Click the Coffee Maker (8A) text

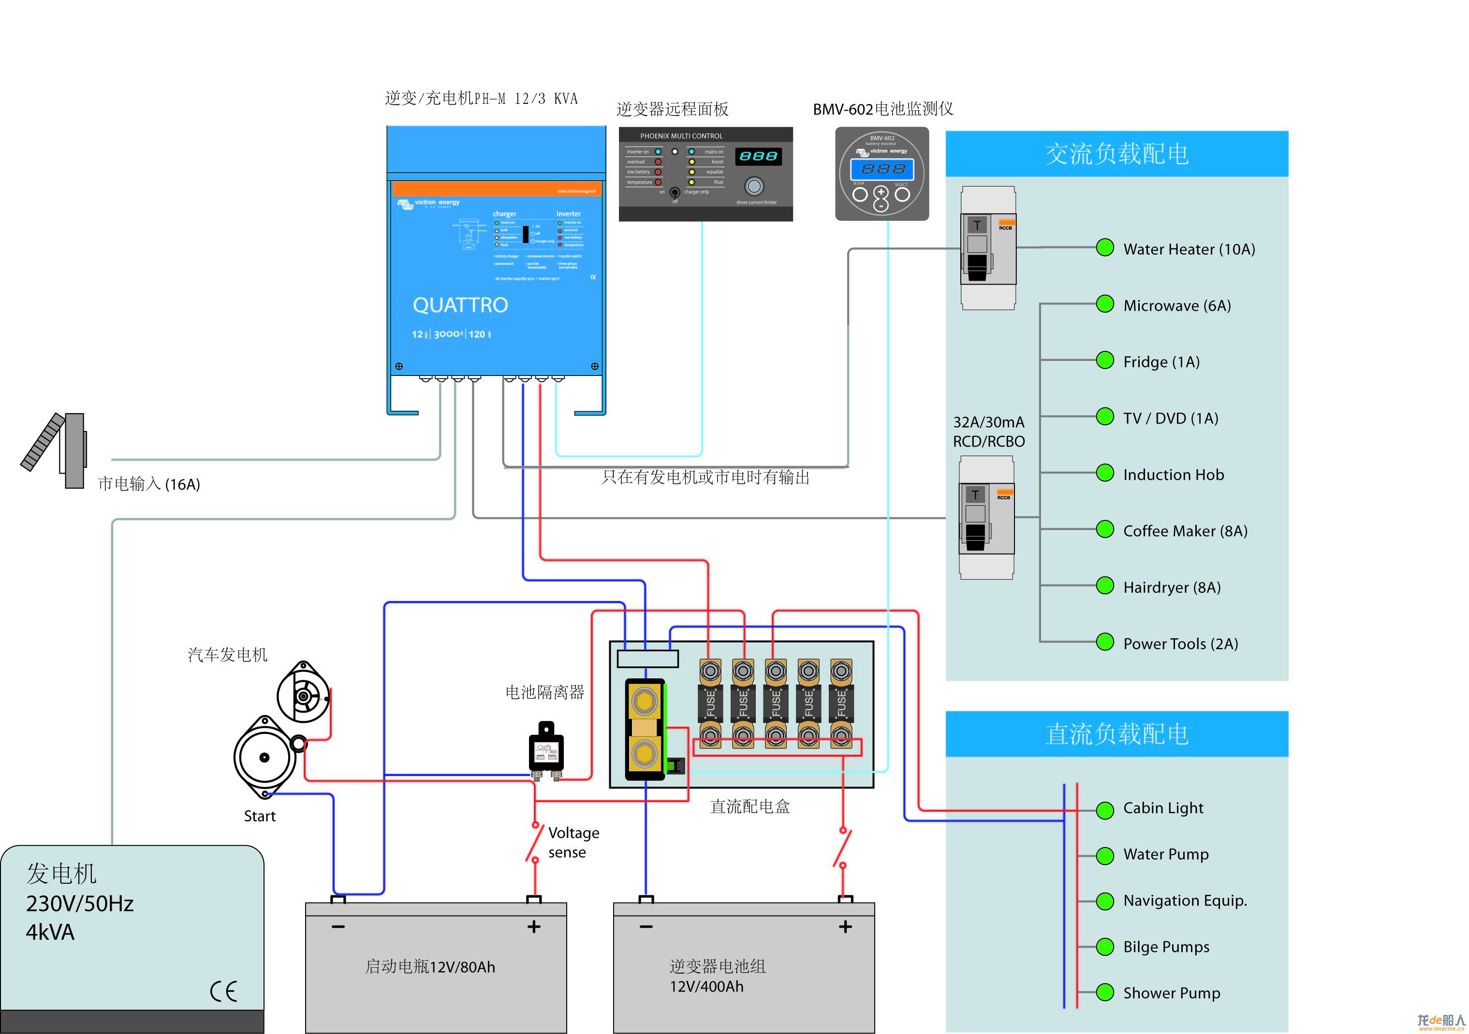pyautogui.click(x=1185, y=531)
